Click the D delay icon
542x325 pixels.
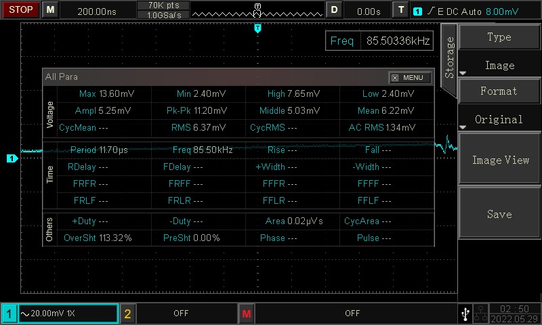[334, 9]
